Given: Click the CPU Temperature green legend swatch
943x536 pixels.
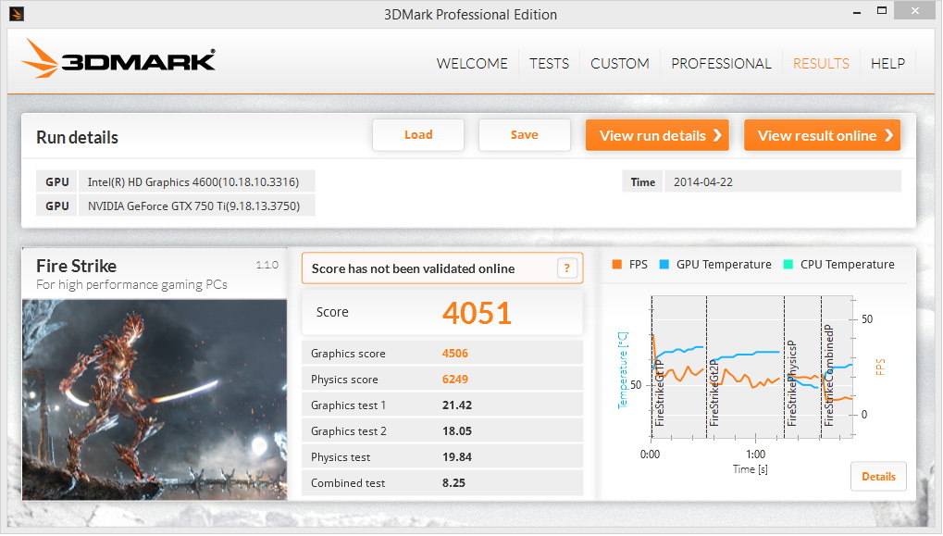Looking at the screenshot, I should [788, 265].
